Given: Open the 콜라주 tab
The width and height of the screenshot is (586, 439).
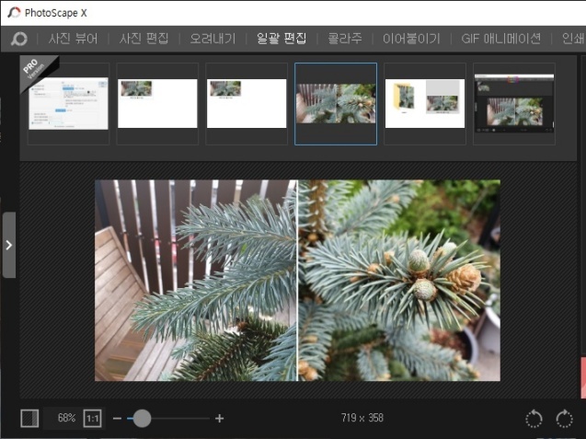Looking at the screenshot, I should [x=345, y=38].
